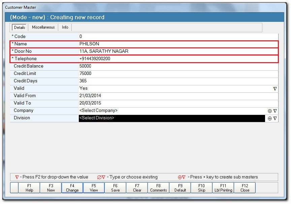Open the Info tab
Screen dimensions: 291x204
tap(65, 28)
